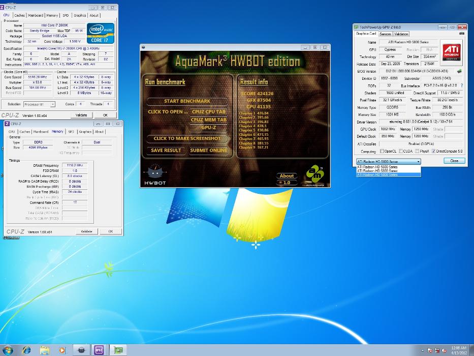The image size is (474, 356).
Task: Click the Core Speed value in CPU-Z
Action: coord(38,77)
